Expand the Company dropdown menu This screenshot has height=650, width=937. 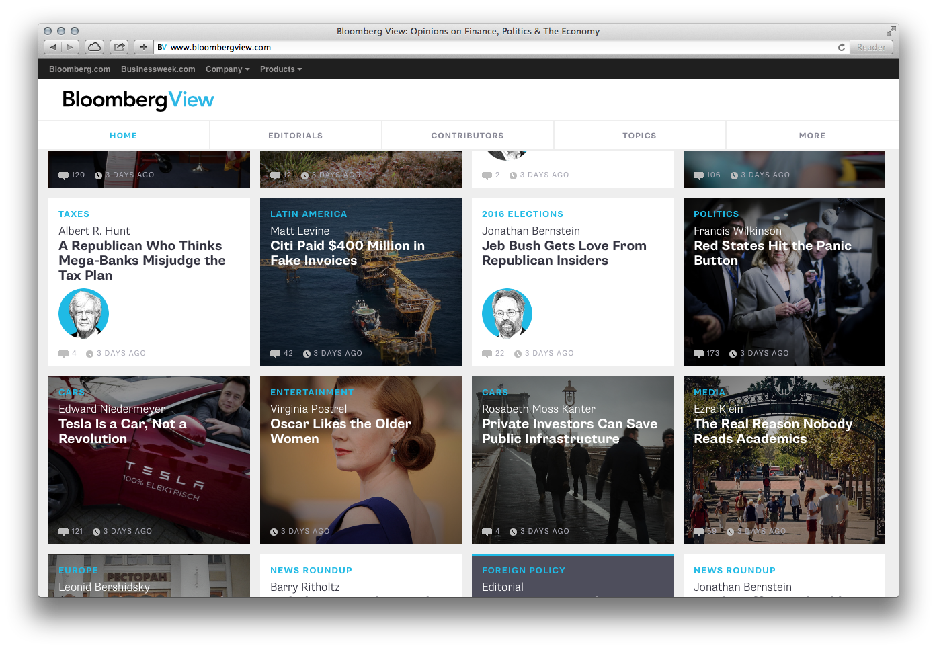click(x=227, y=69)
